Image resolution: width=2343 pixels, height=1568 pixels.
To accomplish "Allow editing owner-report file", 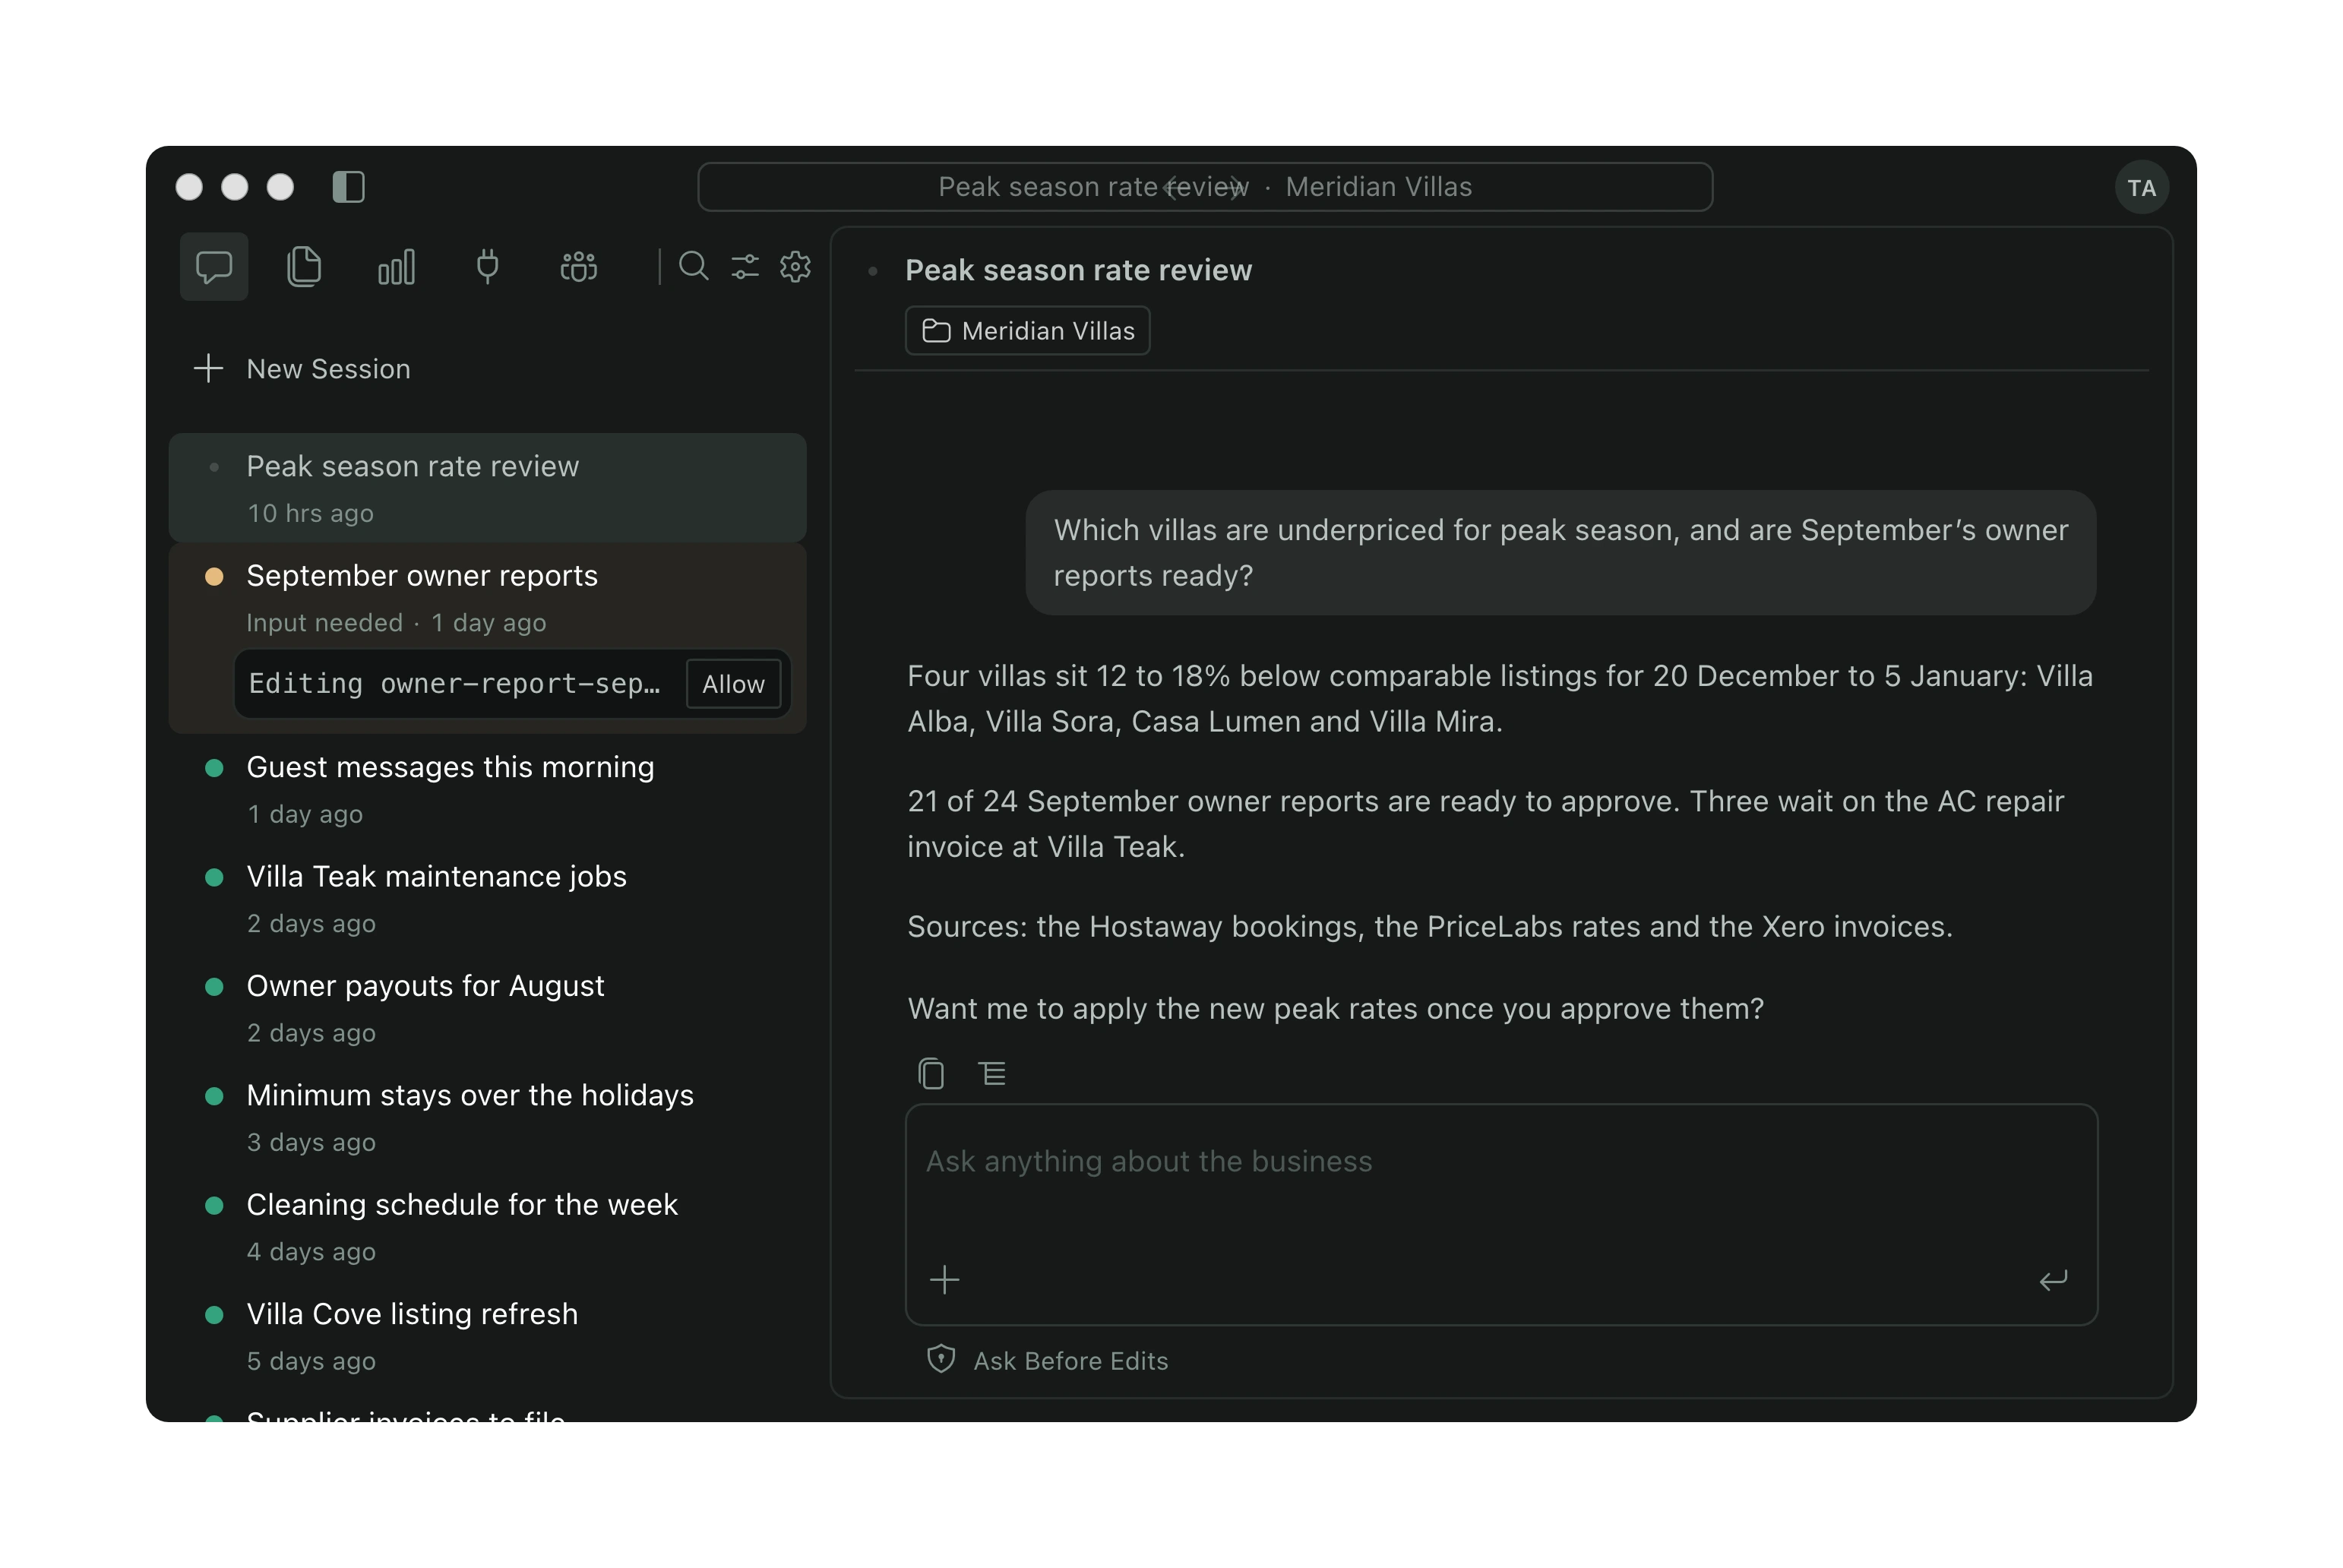I will [733, 684].
